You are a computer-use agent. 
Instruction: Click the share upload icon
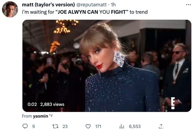coord(161,126)
